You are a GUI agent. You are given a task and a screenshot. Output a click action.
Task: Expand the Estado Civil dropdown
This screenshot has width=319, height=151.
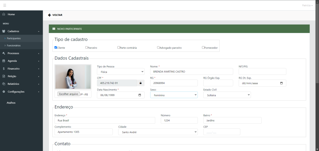click(x=227, y=95)
